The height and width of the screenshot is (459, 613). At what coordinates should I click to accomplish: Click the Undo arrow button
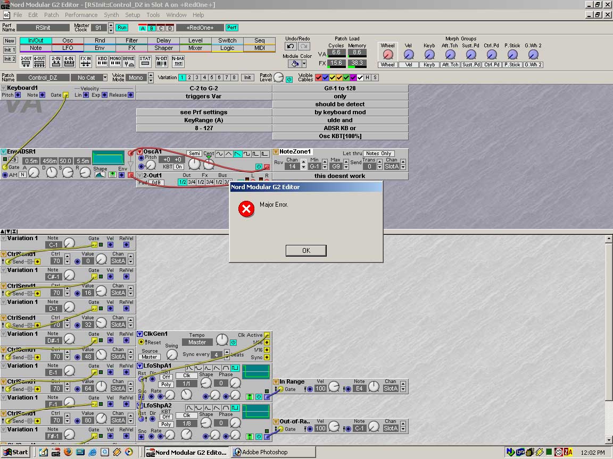click(291, 46)
